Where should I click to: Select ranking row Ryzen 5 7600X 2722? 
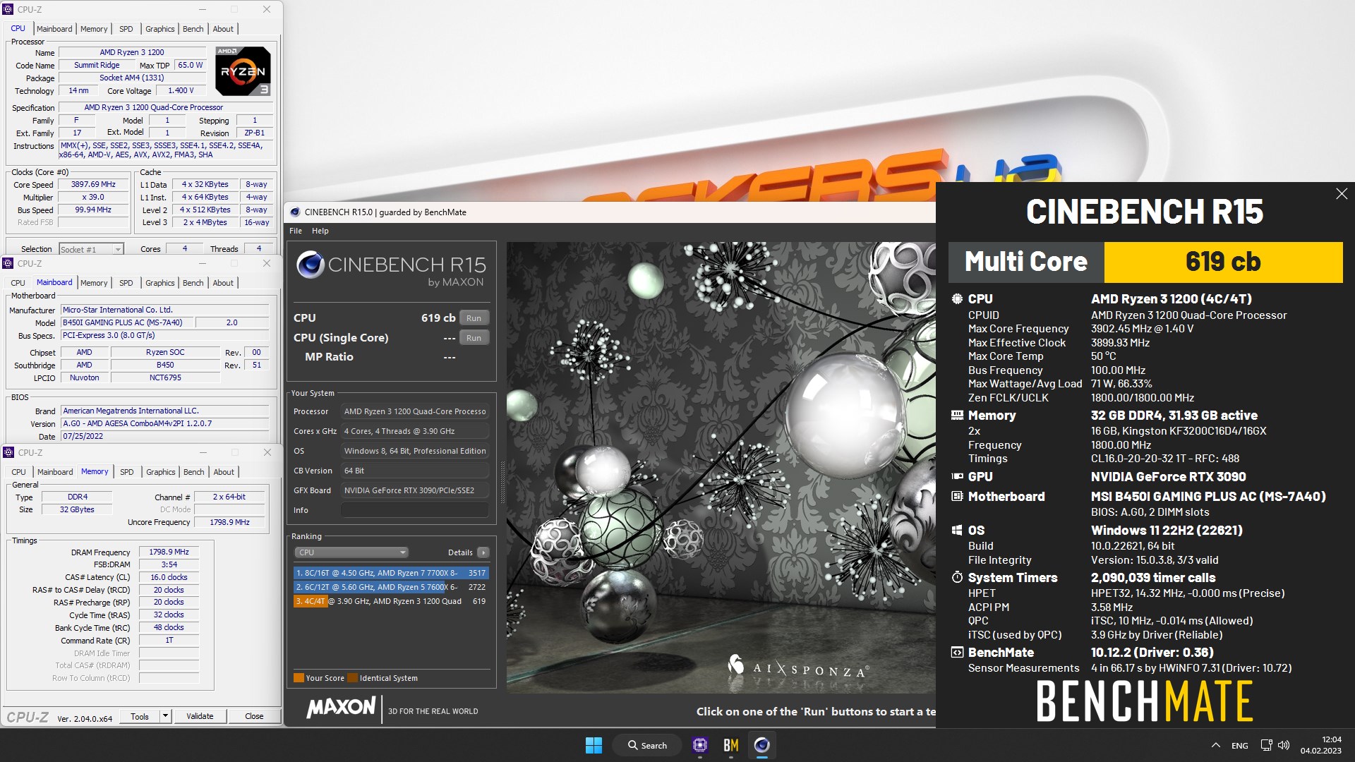coord(391,587)
